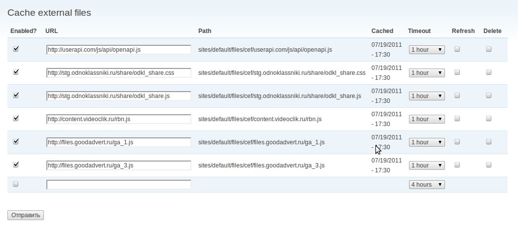518x228 pixels.
Task: Click the Delete column header
Action: [x=492, y=31]
